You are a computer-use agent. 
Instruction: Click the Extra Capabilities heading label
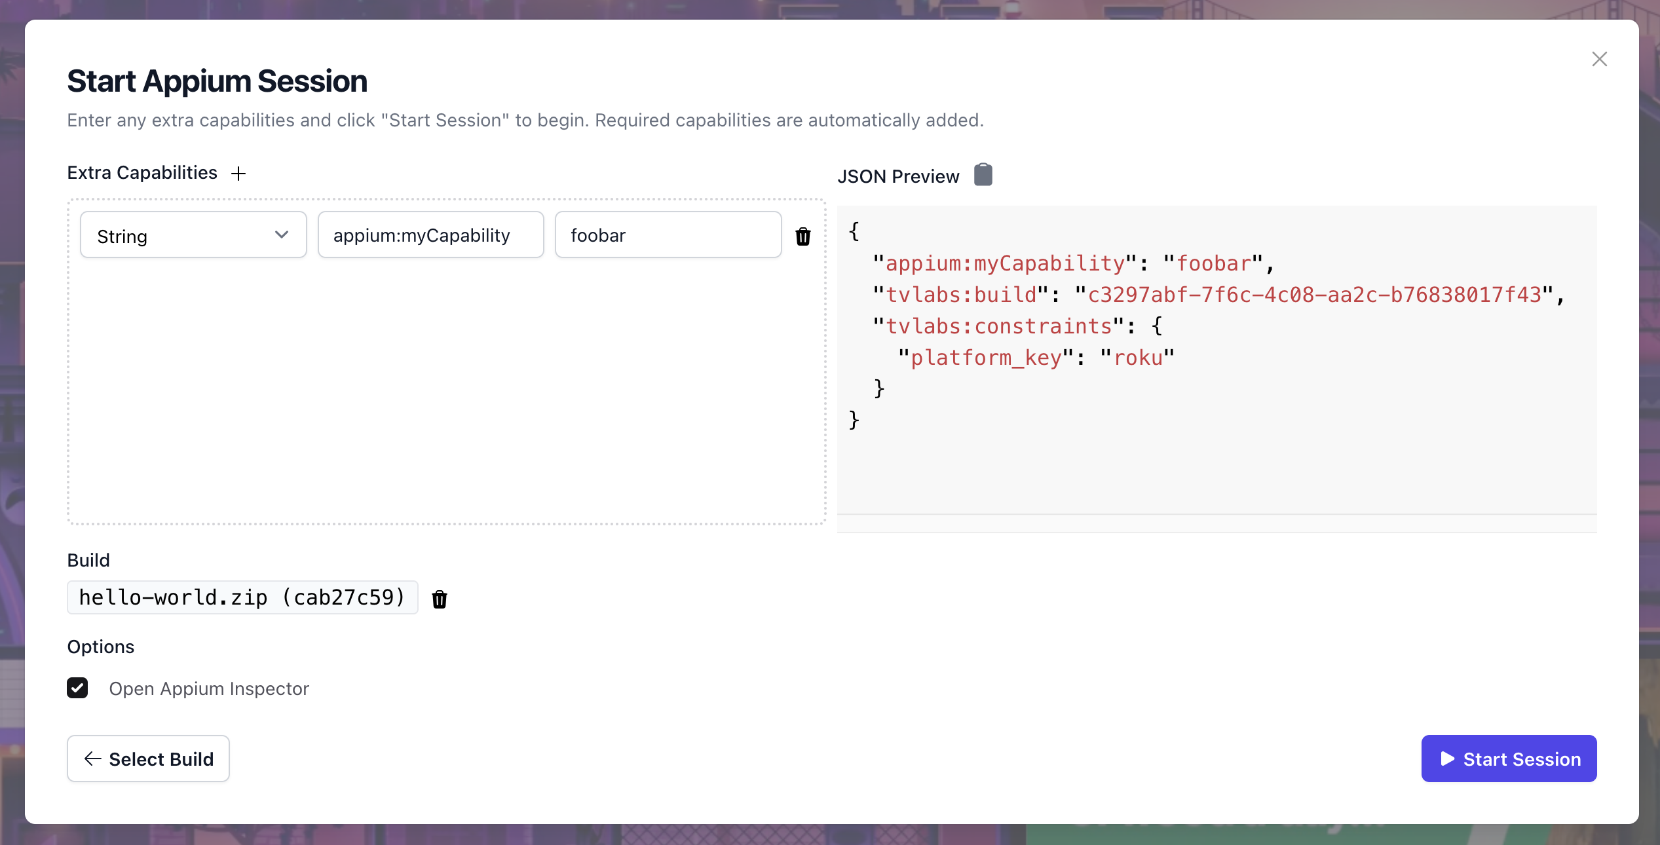click(142, 173)
